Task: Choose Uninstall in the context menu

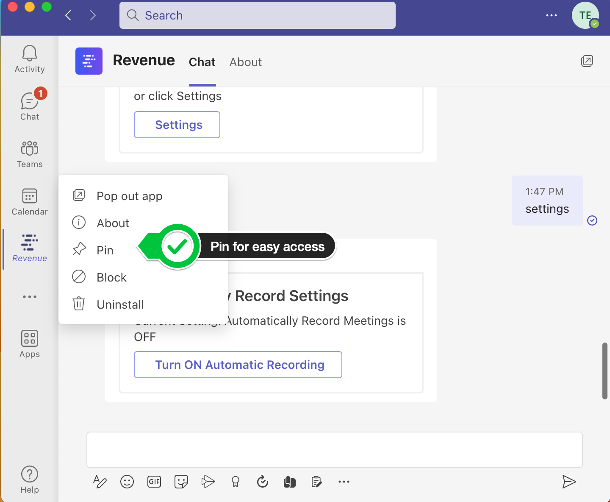Action: (120, 304)
